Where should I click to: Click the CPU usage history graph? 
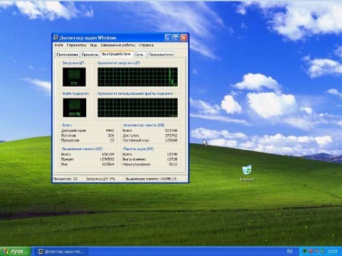tap(137, 77)
